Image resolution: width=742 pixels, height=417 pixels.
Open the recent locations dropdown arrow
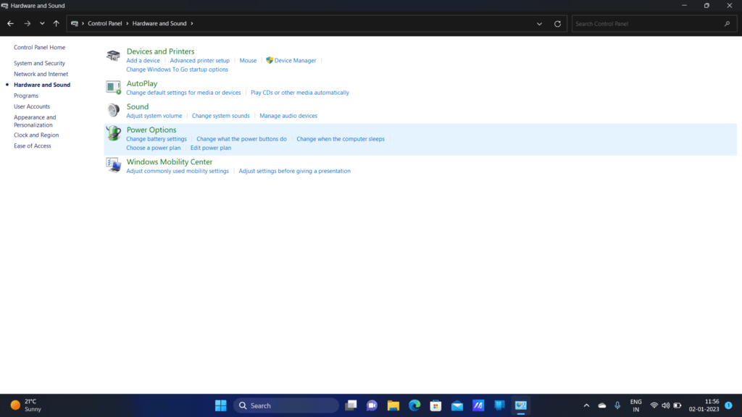click(x=42, y=23)
